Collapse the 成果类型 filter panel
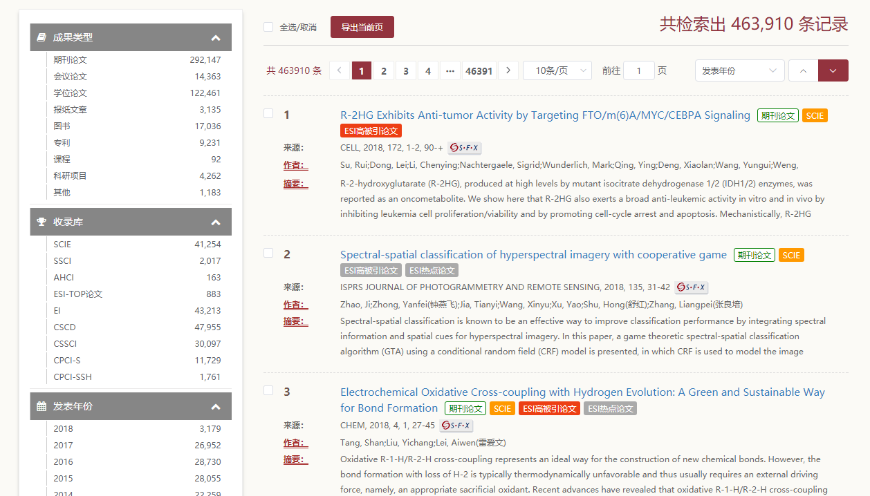 point(216,38)
